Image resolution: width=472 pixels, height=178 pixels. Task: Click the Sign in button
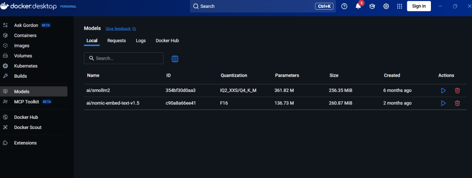click(419, 6)
